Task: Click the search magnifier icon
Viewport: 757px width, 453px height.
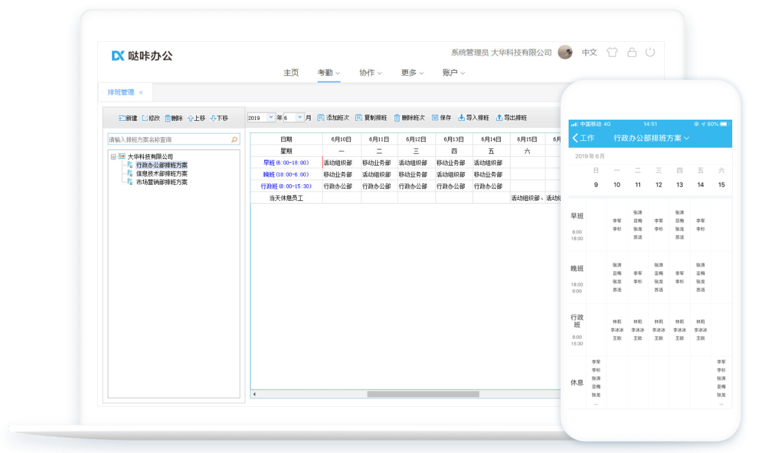Action: [x=234, y=140]
